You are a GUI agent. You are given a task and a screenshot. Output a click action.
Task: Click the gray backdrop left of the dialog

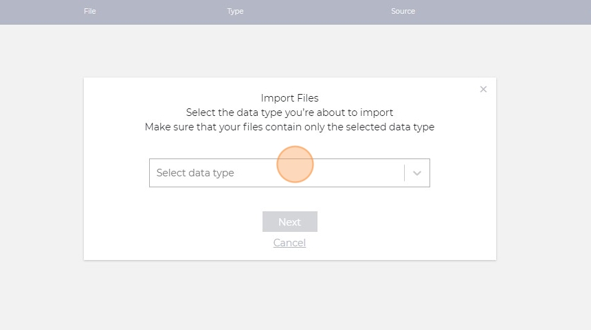click(41, 172)
